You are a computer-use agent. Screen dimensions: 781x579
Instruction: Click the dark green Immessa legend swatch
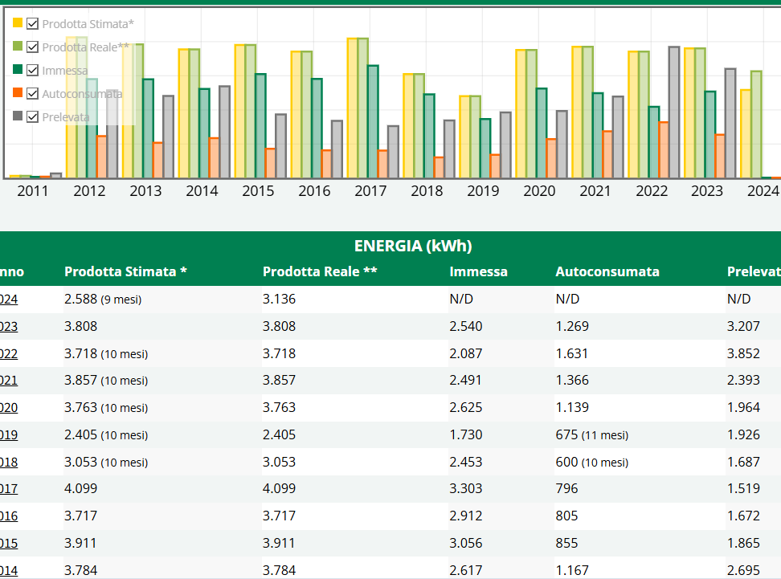(x=18, y=71)
